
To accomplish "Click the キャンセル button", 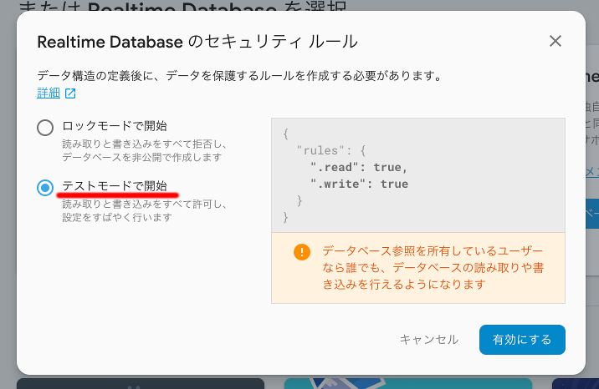I will 429,340.
